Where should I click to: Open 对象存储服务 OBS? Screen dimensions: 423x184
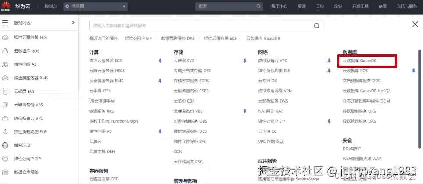pyautogui.click(x=190, y=121)
